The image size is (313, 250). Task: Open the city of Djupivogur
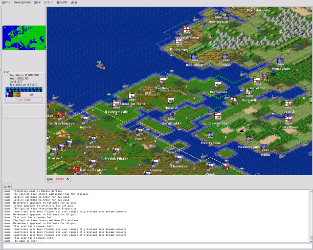tap(179, 42)
